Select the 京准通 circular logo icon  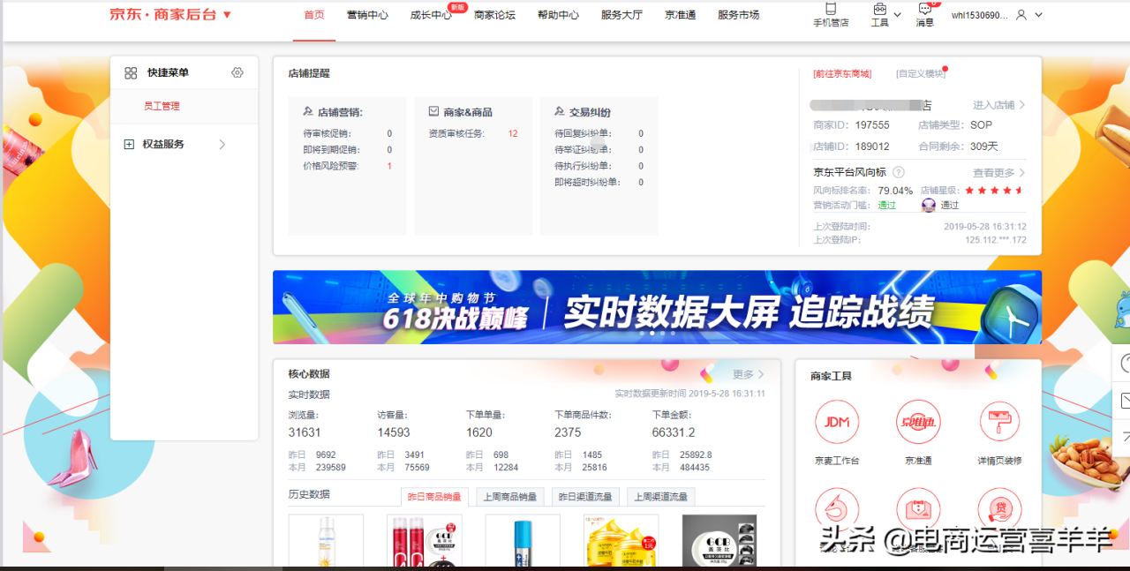[x=918, y=422]
